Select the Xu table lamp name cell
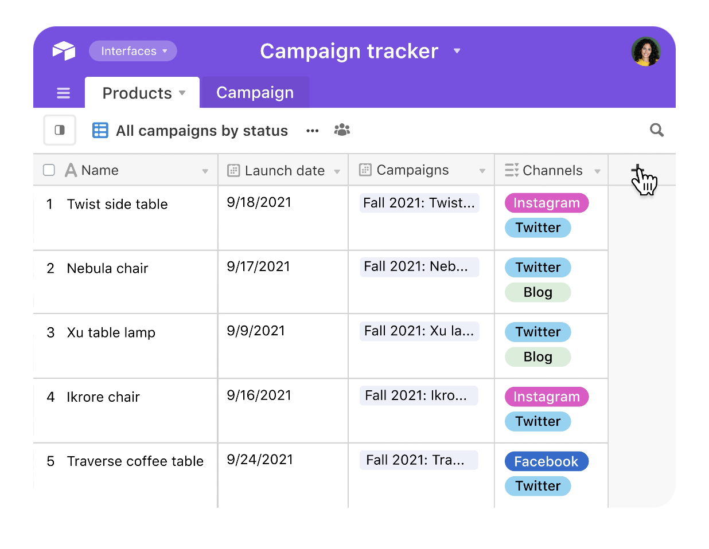The image size is (709, 549). coord(126,346)
